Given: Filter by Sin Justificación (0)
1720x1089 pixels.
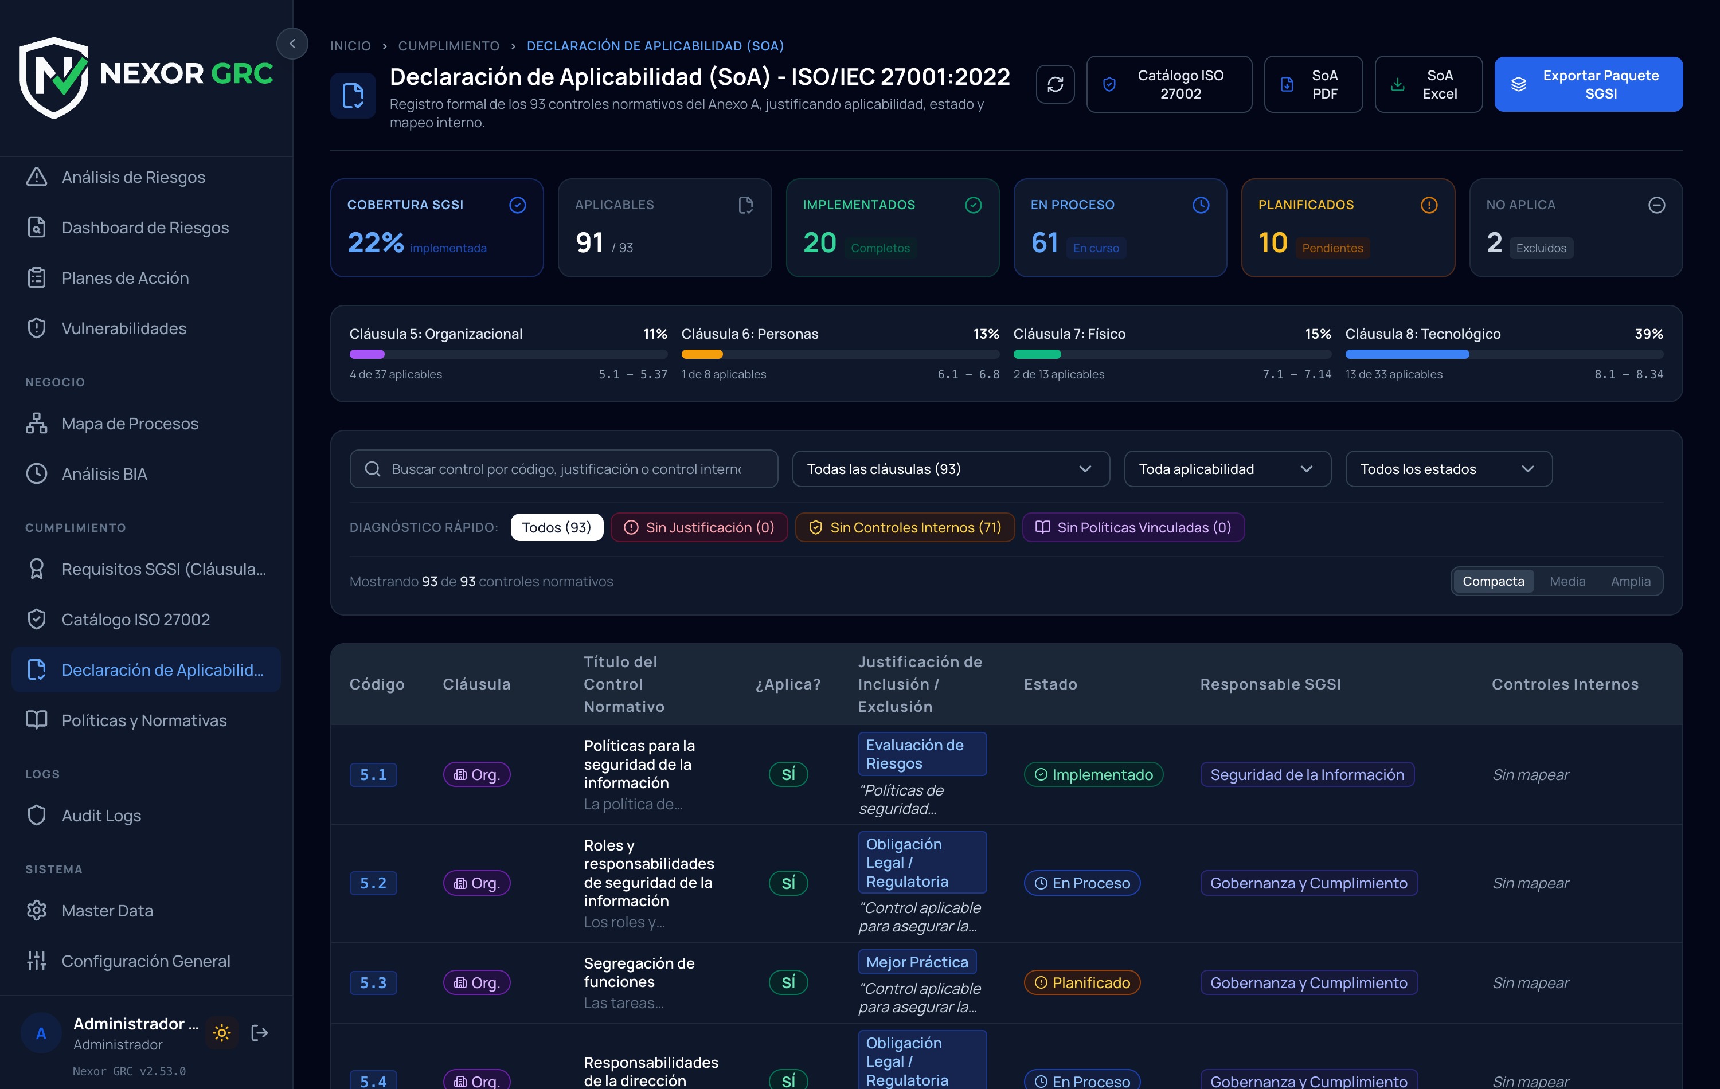Looking at the screenshot, I should [x=698, y=527].
